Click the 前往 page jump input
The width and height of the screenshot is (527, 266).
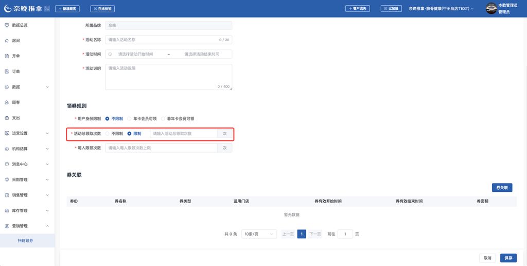click(345, 234)
